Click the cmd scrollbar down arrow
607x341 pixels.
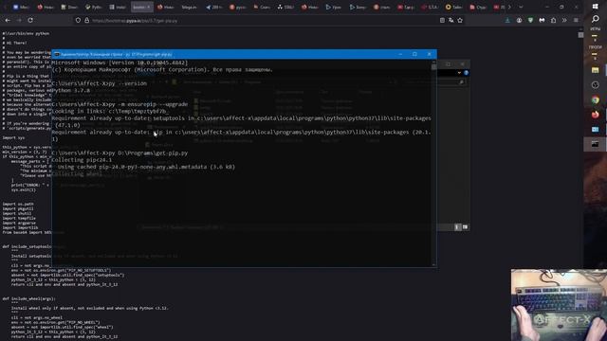tap(434, 265)
